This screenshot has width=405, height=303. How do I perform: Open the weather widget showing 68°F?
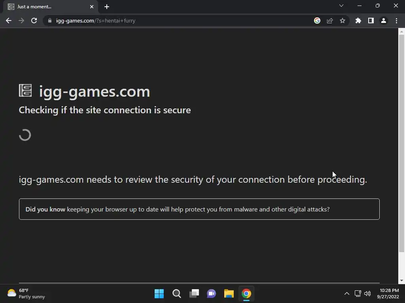point(26,294)
